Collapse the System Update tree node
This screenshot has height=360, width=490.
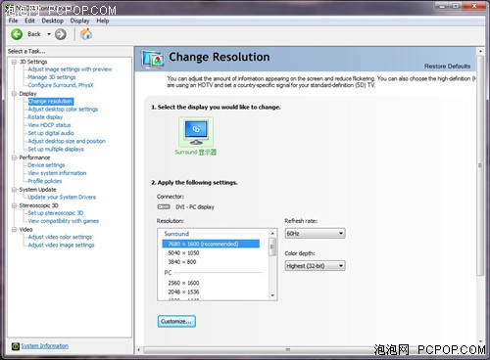click(14, 190)
